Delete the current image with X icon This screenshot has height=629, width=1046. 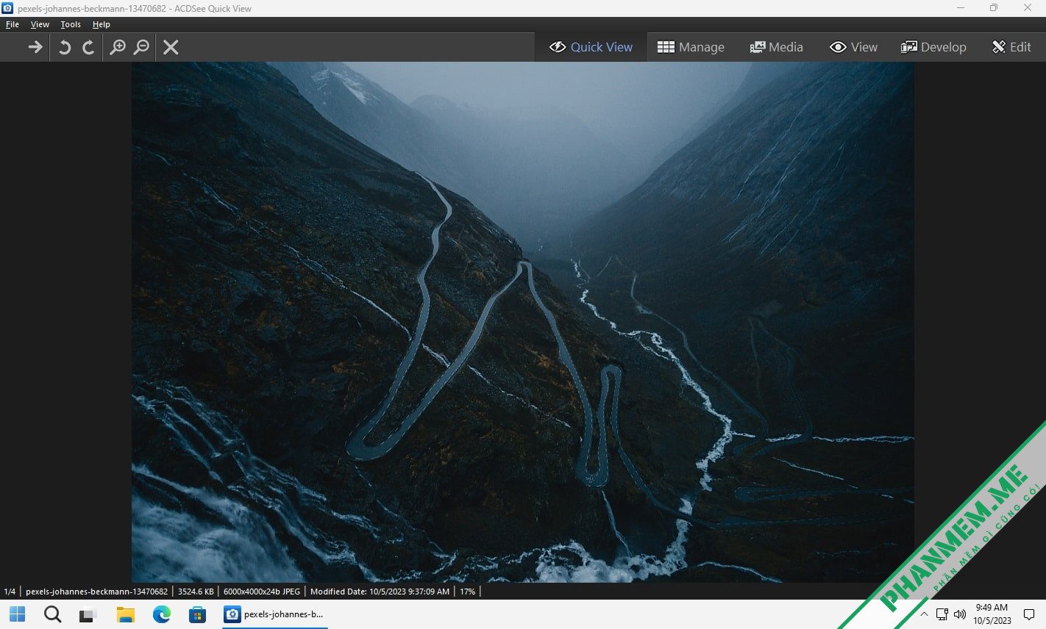(171, 47)
